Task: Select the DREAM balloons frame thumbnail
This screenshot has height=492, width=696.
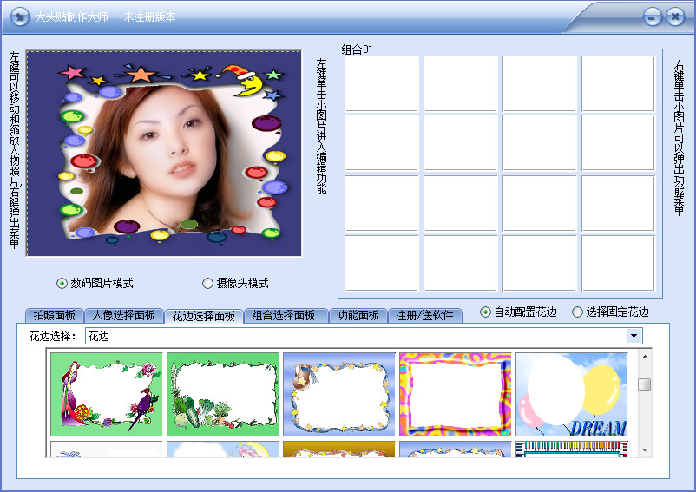Action: tap(572, 394)
